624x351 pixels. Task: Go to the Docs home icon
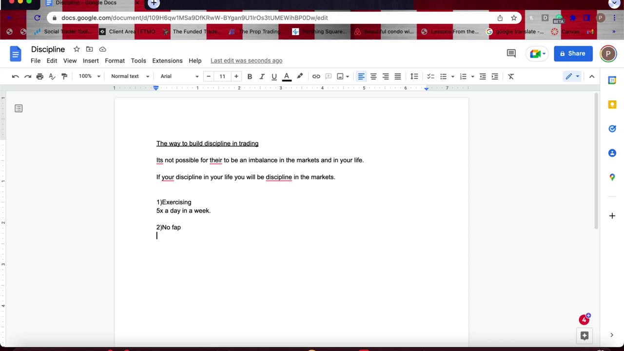tap(16, 54)
